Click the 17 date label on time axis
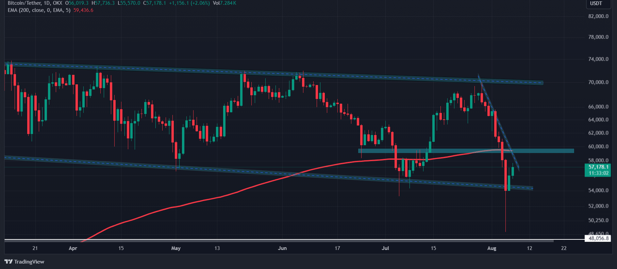The image size is (617, 269). coord(337,248)
